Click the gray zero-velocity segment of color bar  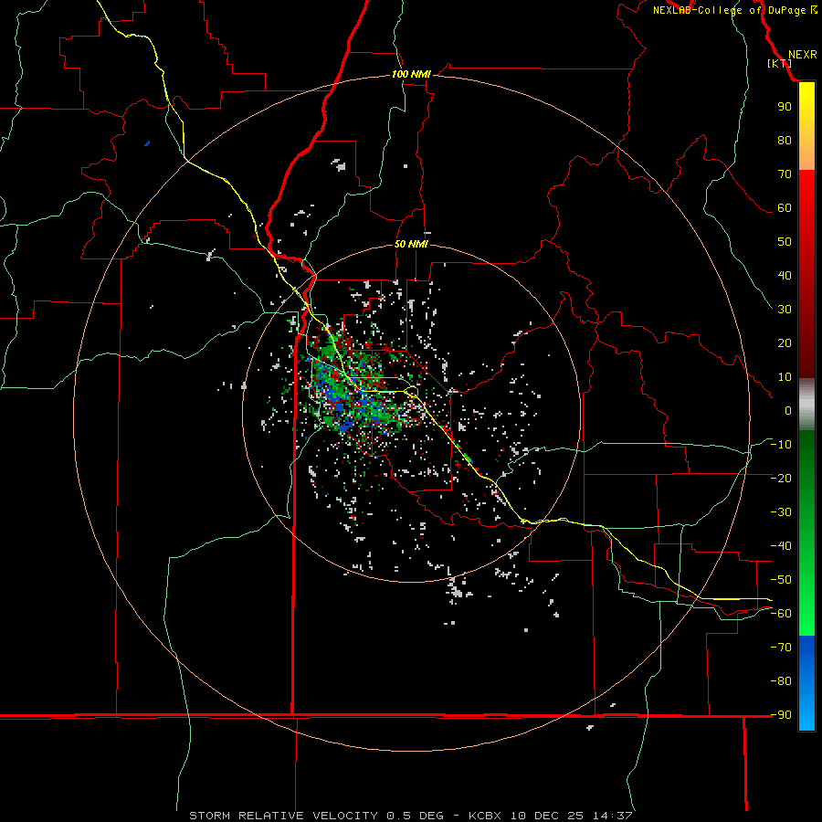coord(806,405)
